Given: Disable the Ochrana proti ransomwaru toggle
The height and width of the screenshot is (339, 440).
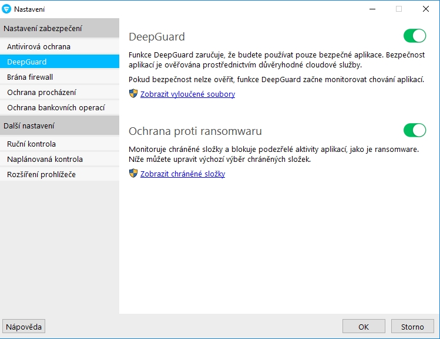Looking at the screenshot, I should [x=415, y=130].
